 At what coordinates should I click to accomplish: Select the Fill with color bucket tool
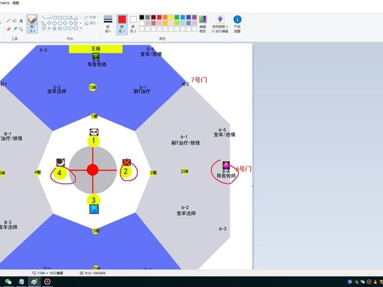click(15, 21)
